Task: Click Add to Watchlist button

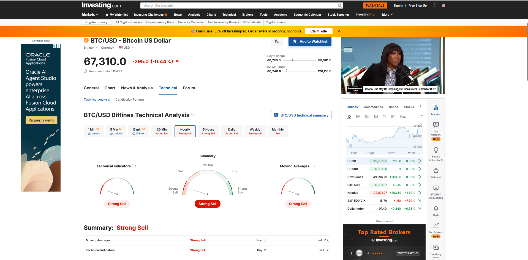Action: (x=310, y=42)
